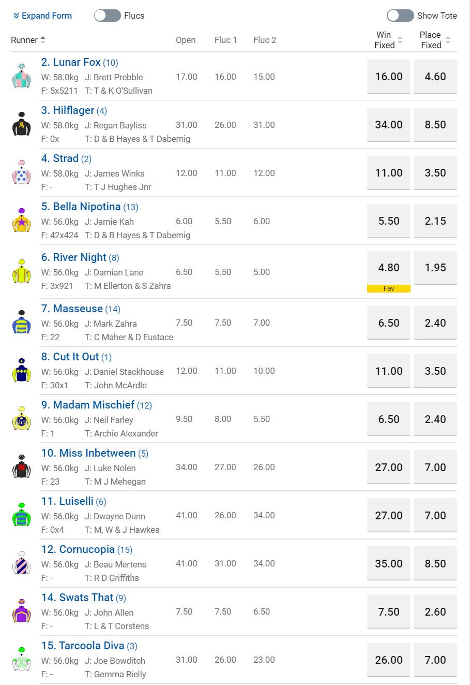The height and width of the screenshot is (685, 470).
Task: Open the Madam Mischief runner link
Action: click(x=94, y=405)
